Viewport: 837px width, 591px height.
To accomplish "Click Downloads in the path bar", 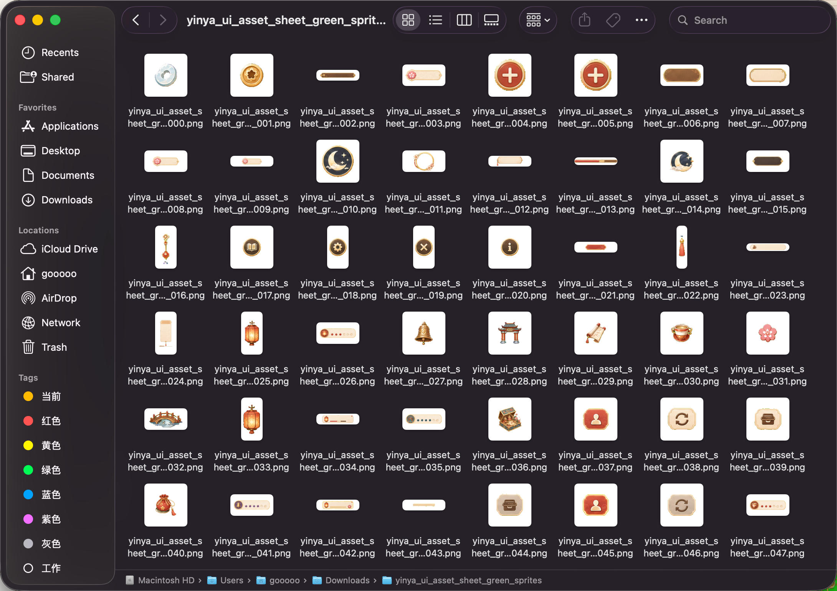I will tap(342, 580).
